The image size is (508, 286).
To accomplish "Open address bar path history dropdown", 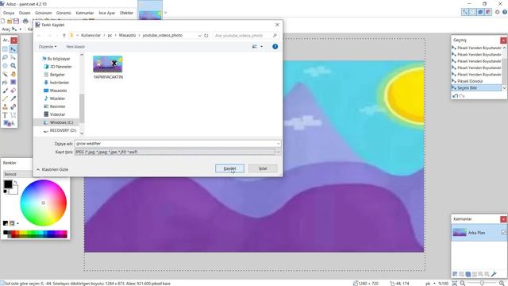I will click(200, 35).
